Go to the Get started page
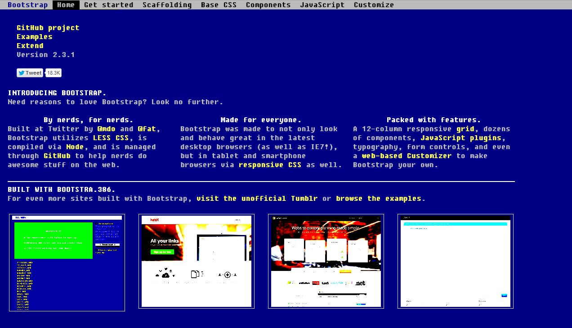Screen dimensions: 572x328 (108, 5)
